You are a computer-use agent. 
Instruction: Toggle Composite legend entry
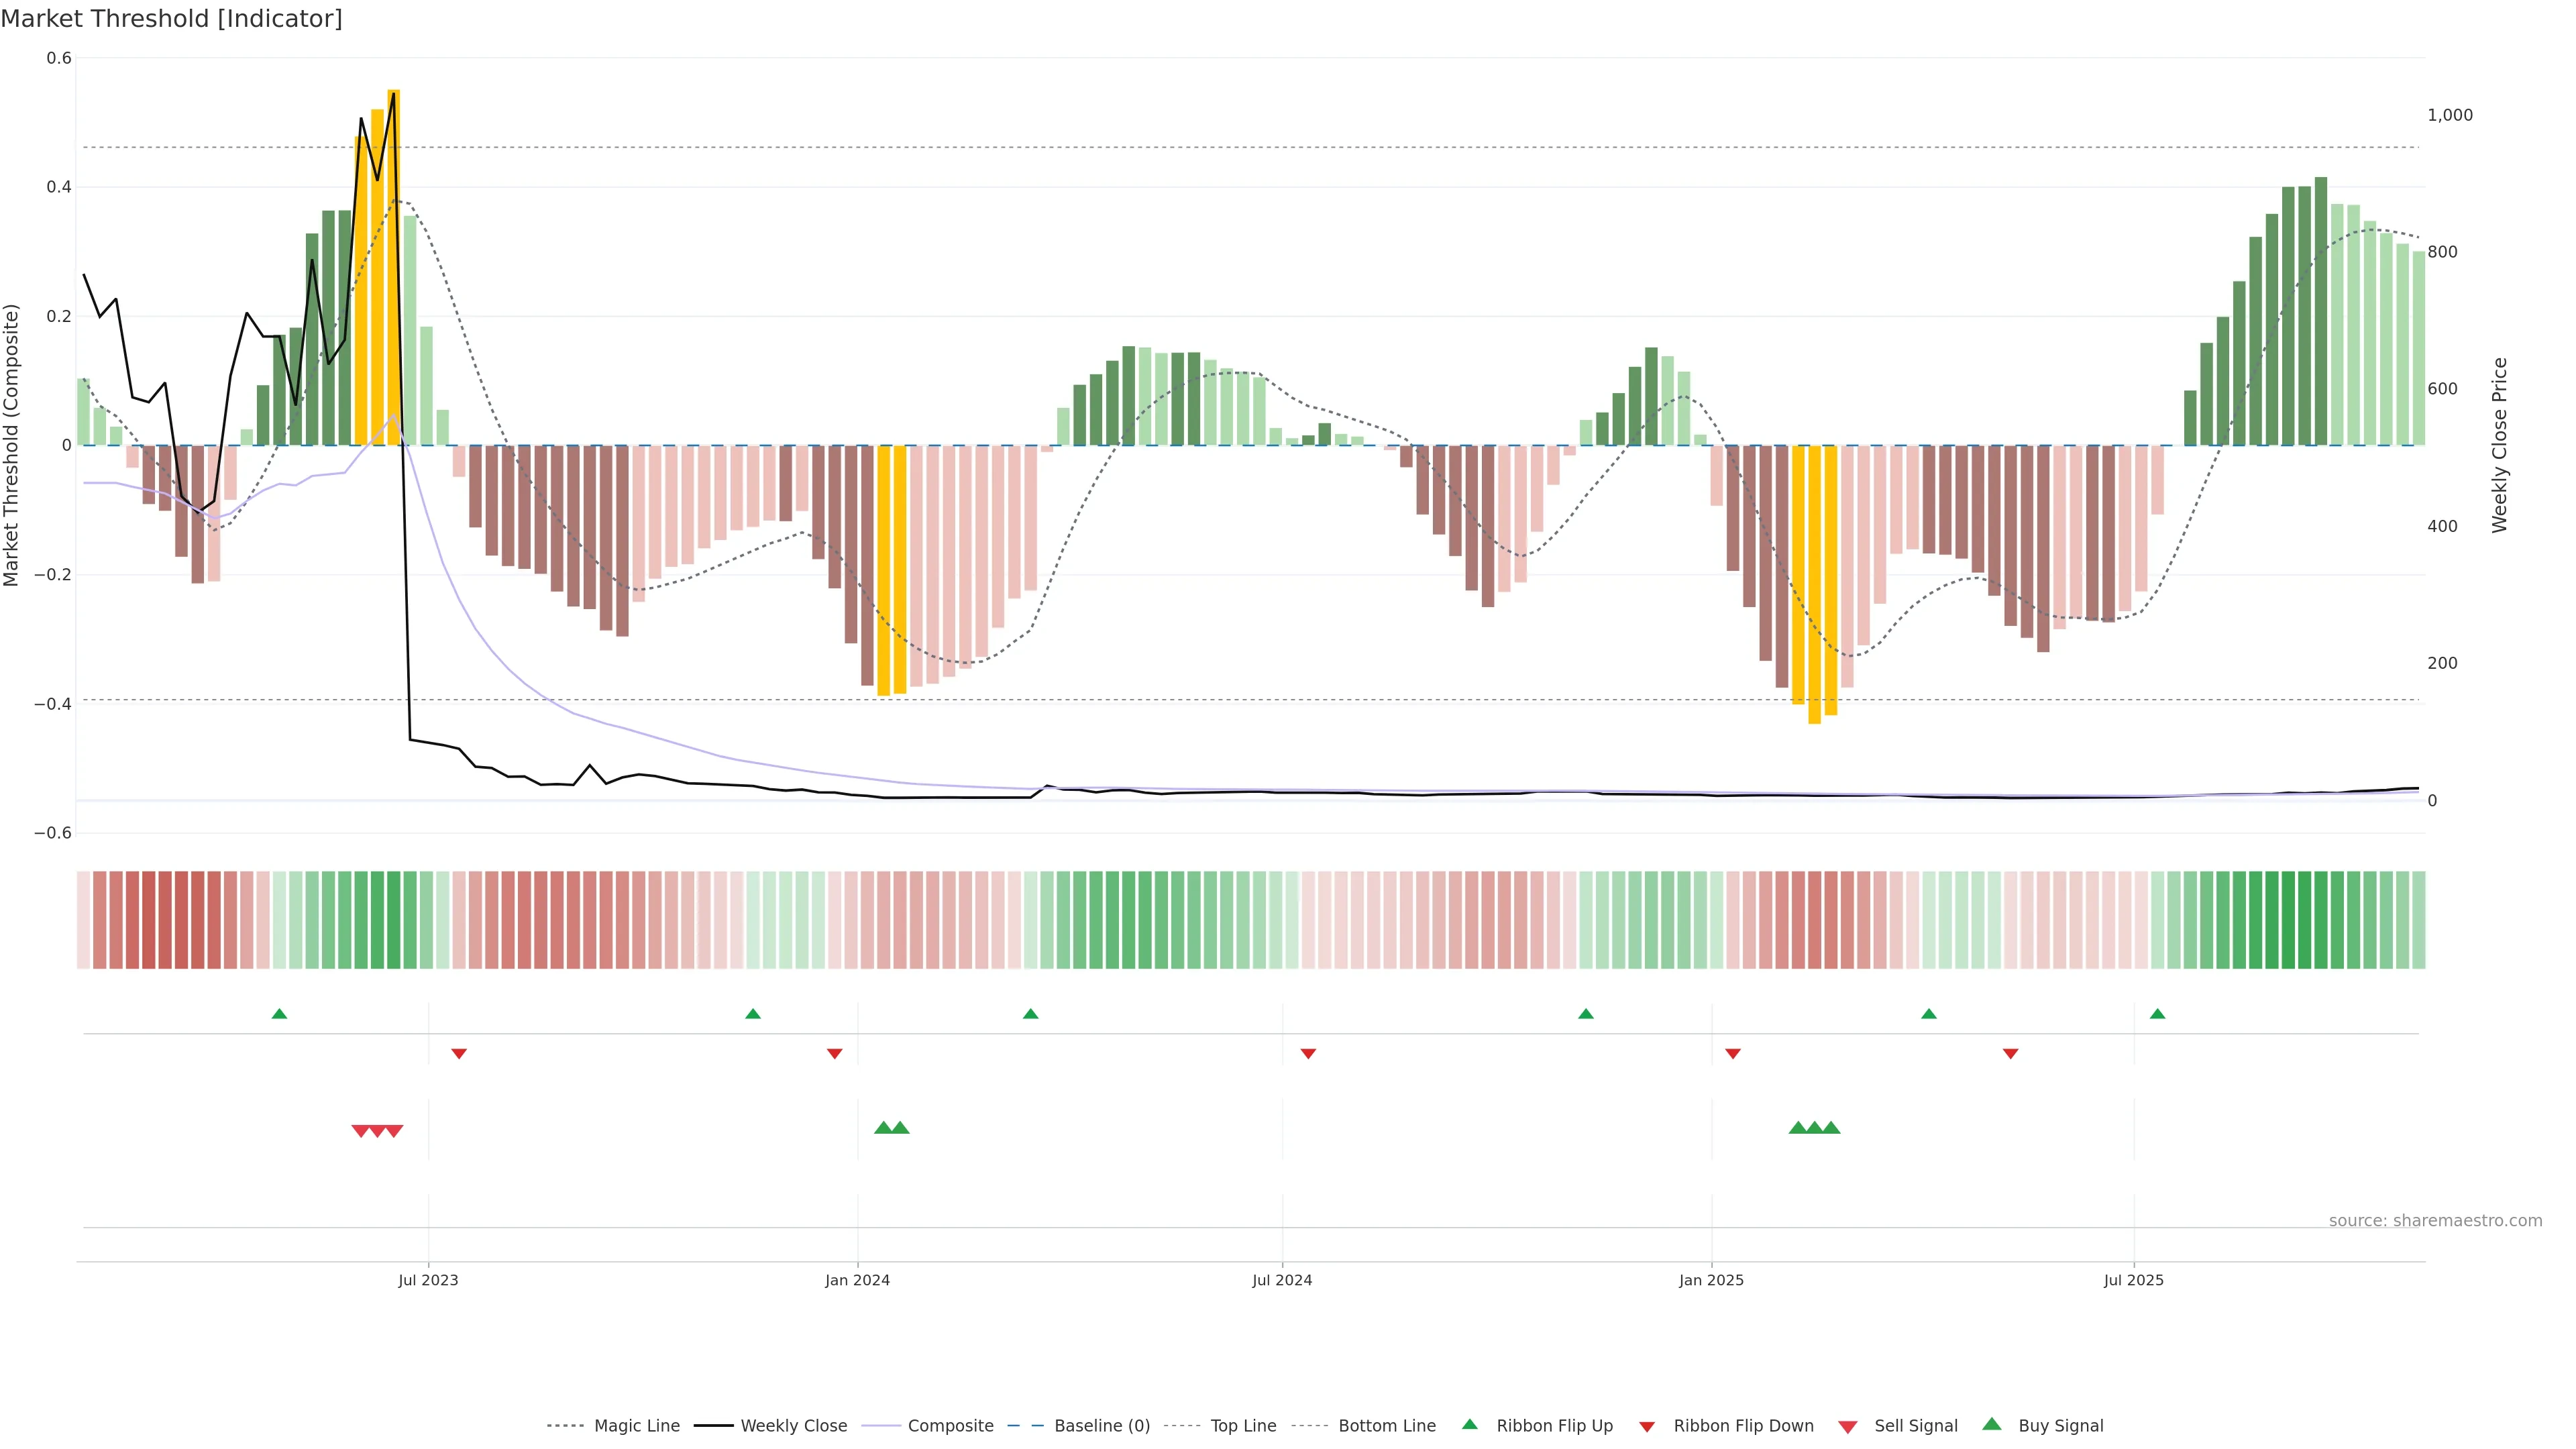950,1426
